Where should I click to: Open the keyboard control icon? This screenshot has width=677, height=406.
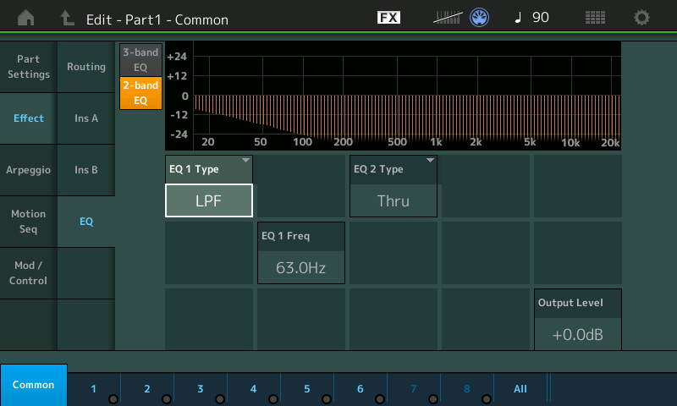448,18
